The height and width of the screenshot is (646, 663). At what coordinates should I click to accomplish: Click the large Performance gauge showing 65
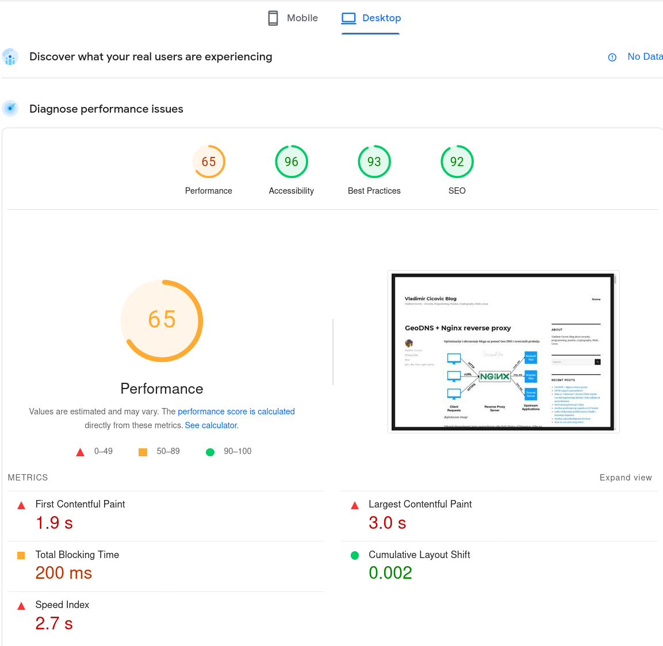pyautogui.click(x=162, y=321)
